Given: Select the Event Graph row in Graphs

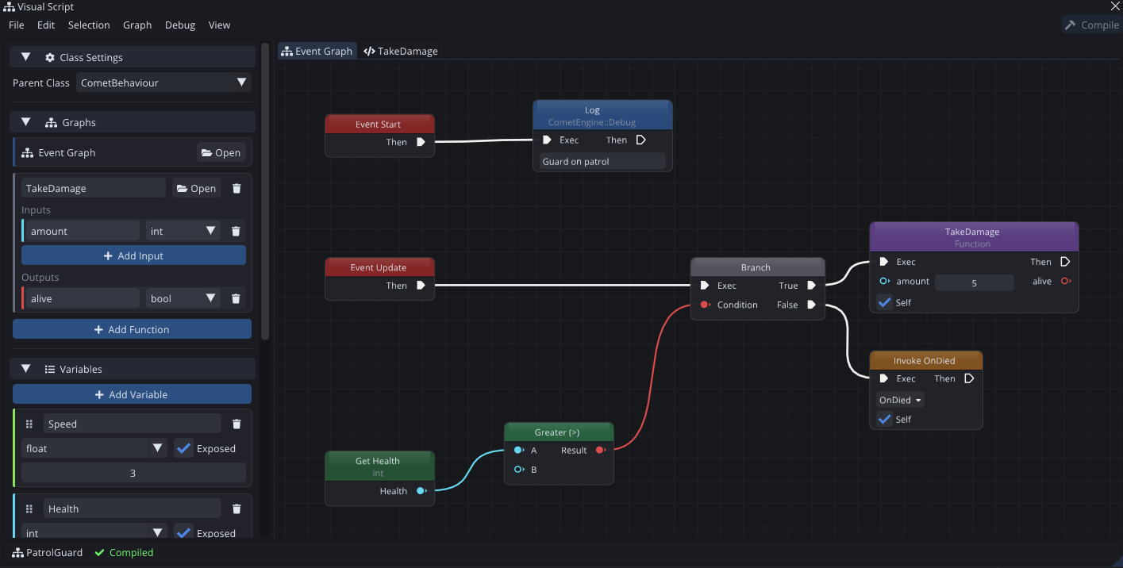Looking at the screenshot, I should (x=132, y=152).
